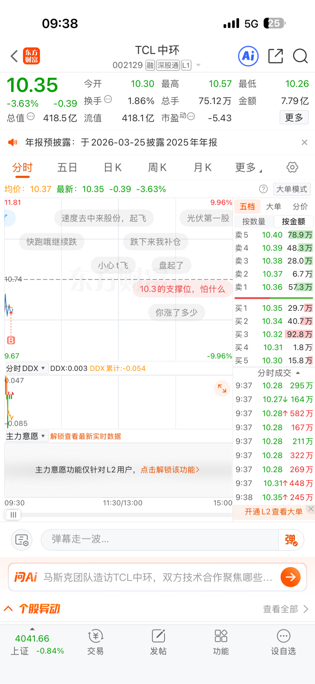Image resolution: width=315 pixels, height=684 pixels.
Task: Open the 分时DDX indicator dropdown
Action: [x=27, y=368]
